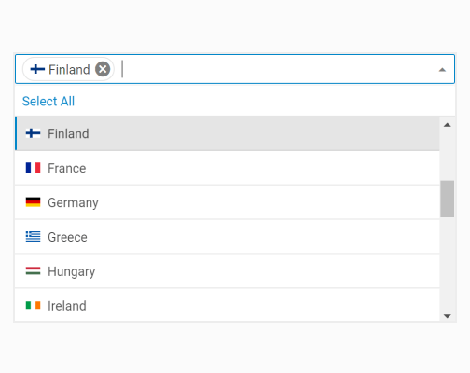
Task: Click the Greece flag icon
Action: 33,237
